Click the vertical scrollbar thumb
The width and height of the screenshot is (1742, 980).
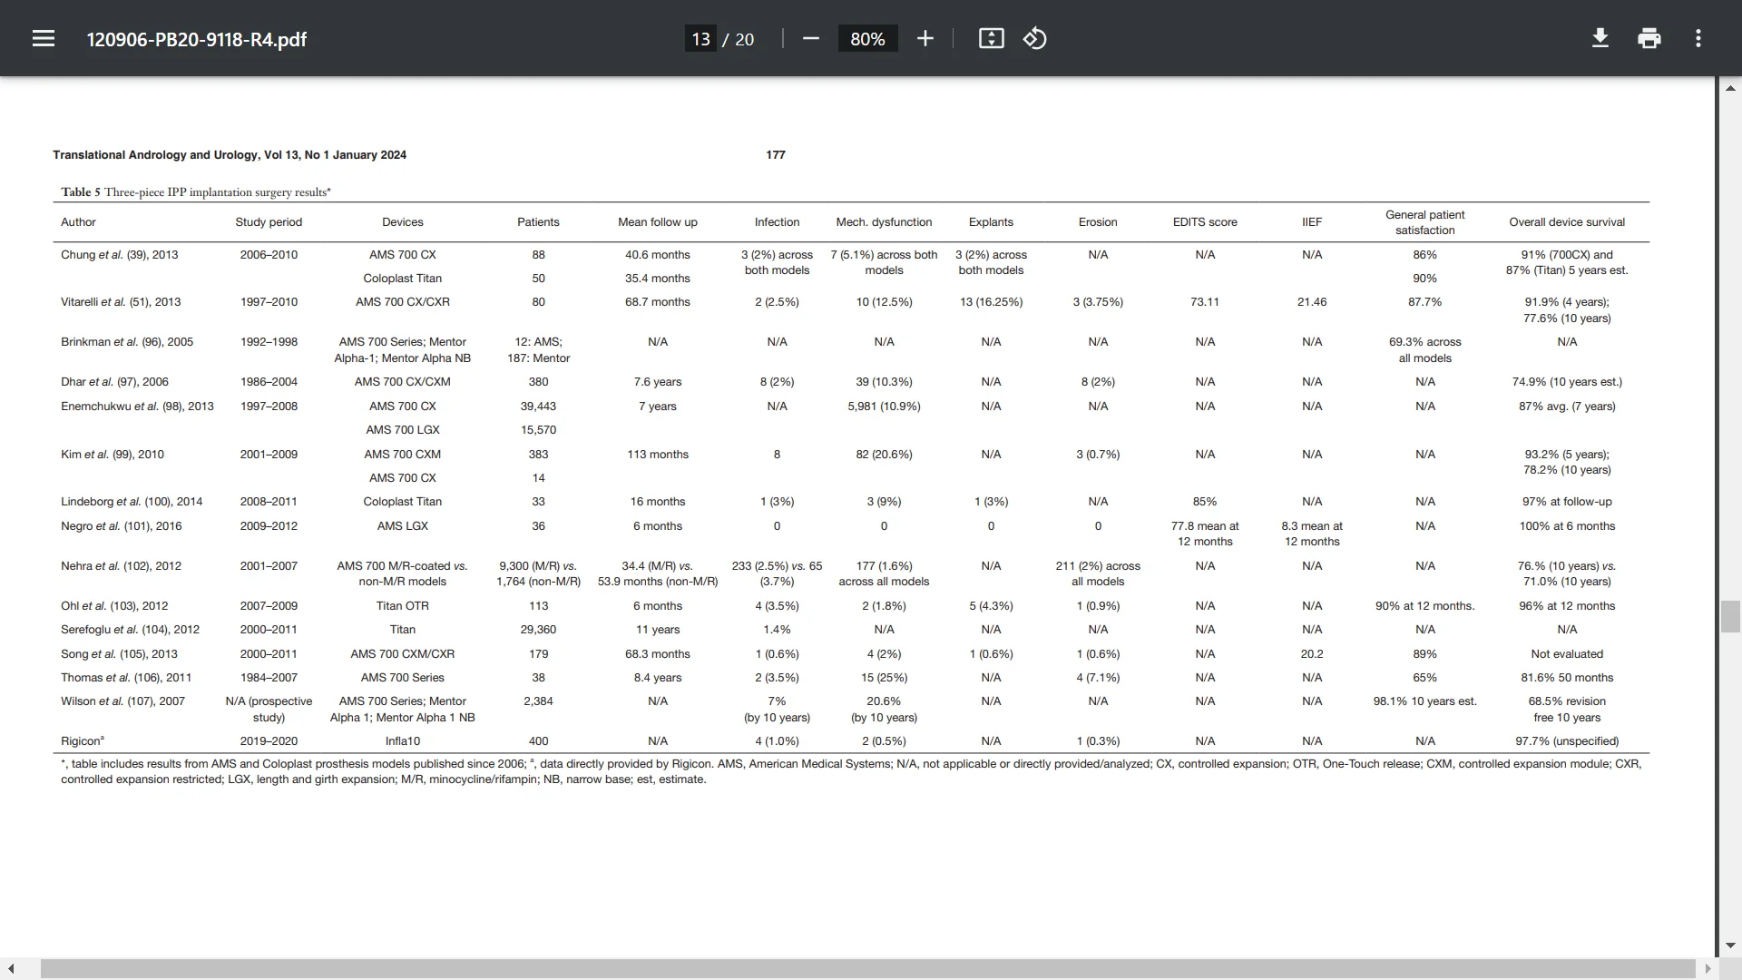1730,616
